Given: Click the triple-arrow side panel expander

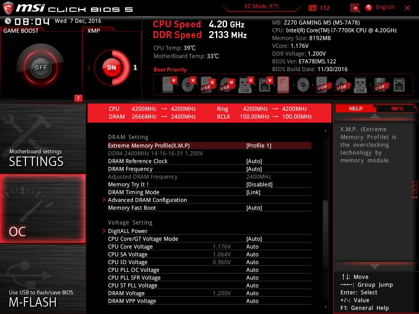Looking at the screenshot, I should tap(414, 197).
